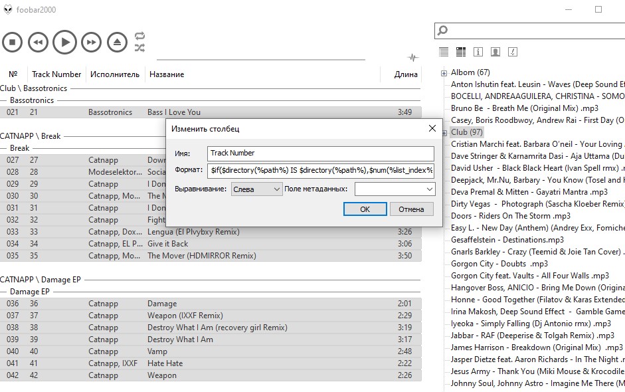Open the artist portrait panel icon
Screen dimensions: 625x392
tap(495, 52)
